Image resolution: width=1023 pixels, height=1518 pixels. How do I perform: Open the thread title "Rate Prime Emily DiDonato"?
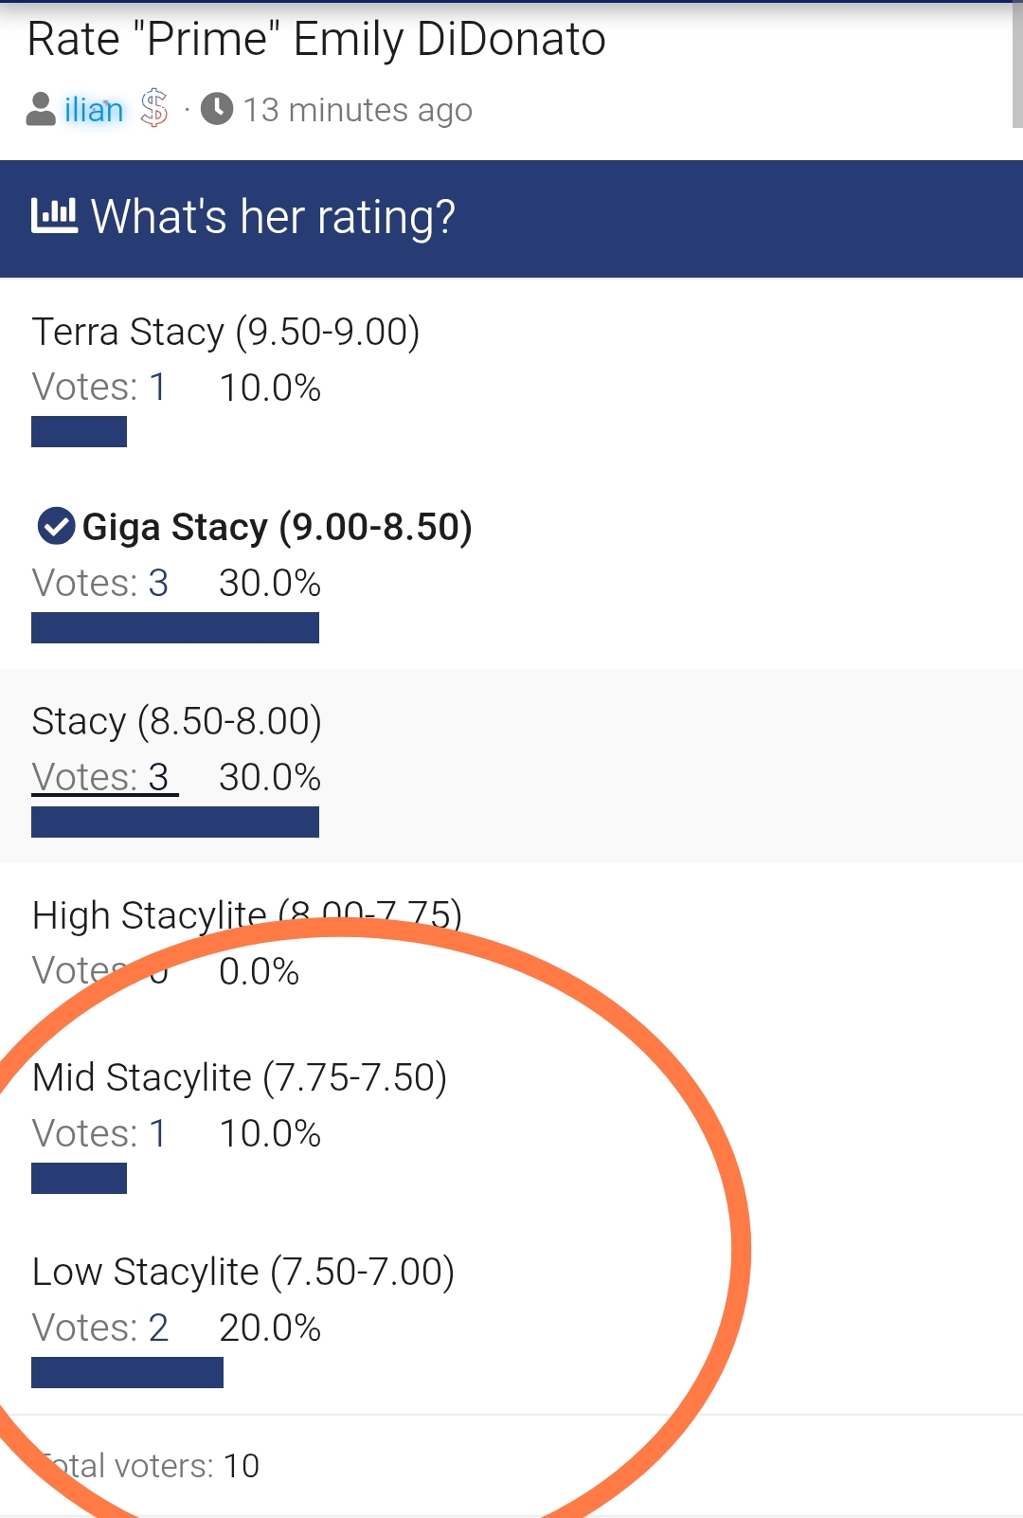tap(316, 40)
